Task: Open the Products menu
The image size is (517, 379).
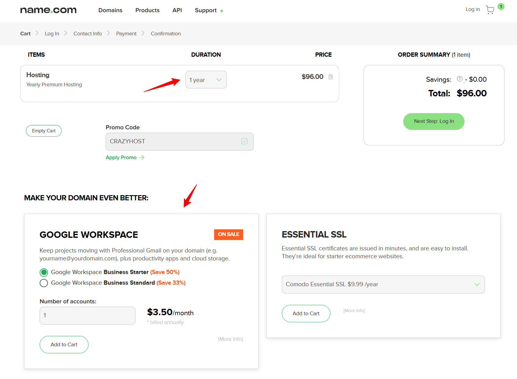Action: pos(147,10)
